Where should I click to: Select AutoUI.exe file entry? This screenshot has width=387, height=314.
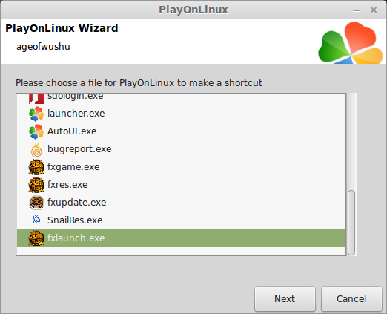point(181,131)
